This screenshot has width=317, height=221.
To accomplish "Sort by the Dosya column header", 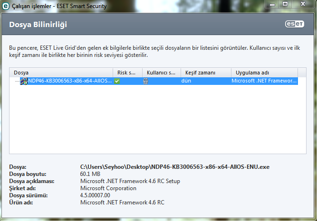I will tap(61, 73).
